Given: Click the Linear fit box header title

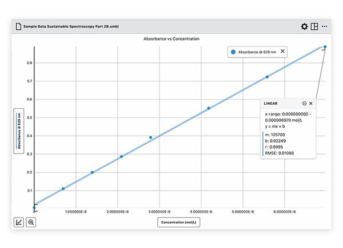Looking at the screenshot, I should click(272, 104).
